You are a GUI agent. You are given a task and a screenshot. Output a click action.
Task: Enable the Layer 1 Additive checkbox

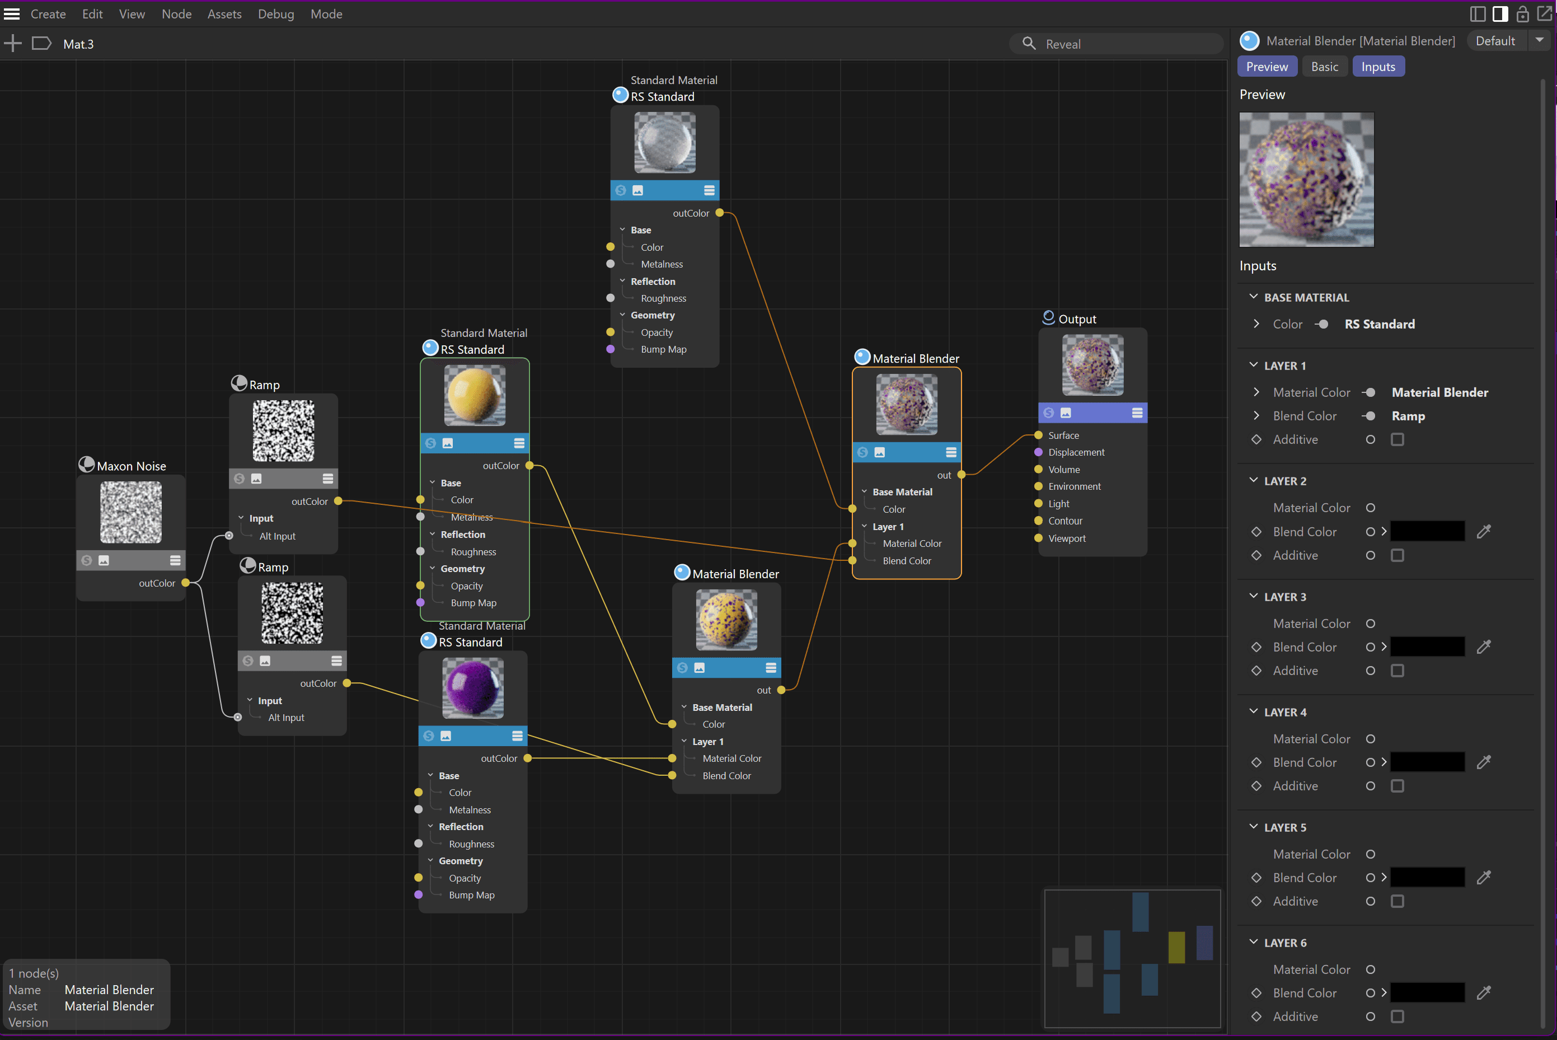[x=1397, y=439]
